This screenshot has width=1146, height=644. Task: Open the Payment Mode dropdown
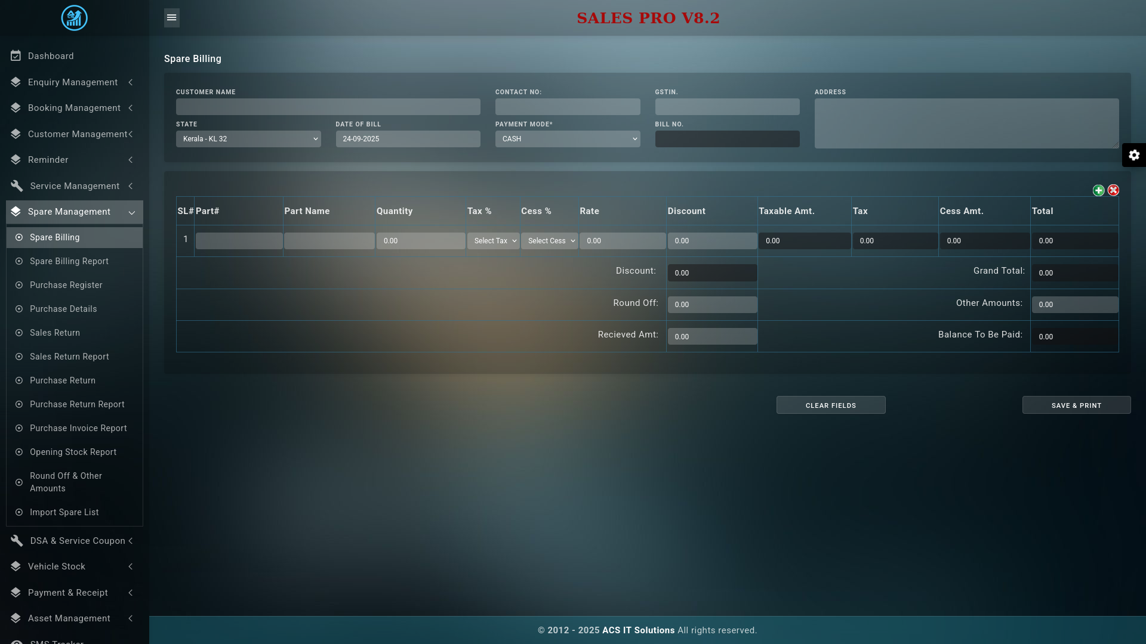click(x=567, y=139)
